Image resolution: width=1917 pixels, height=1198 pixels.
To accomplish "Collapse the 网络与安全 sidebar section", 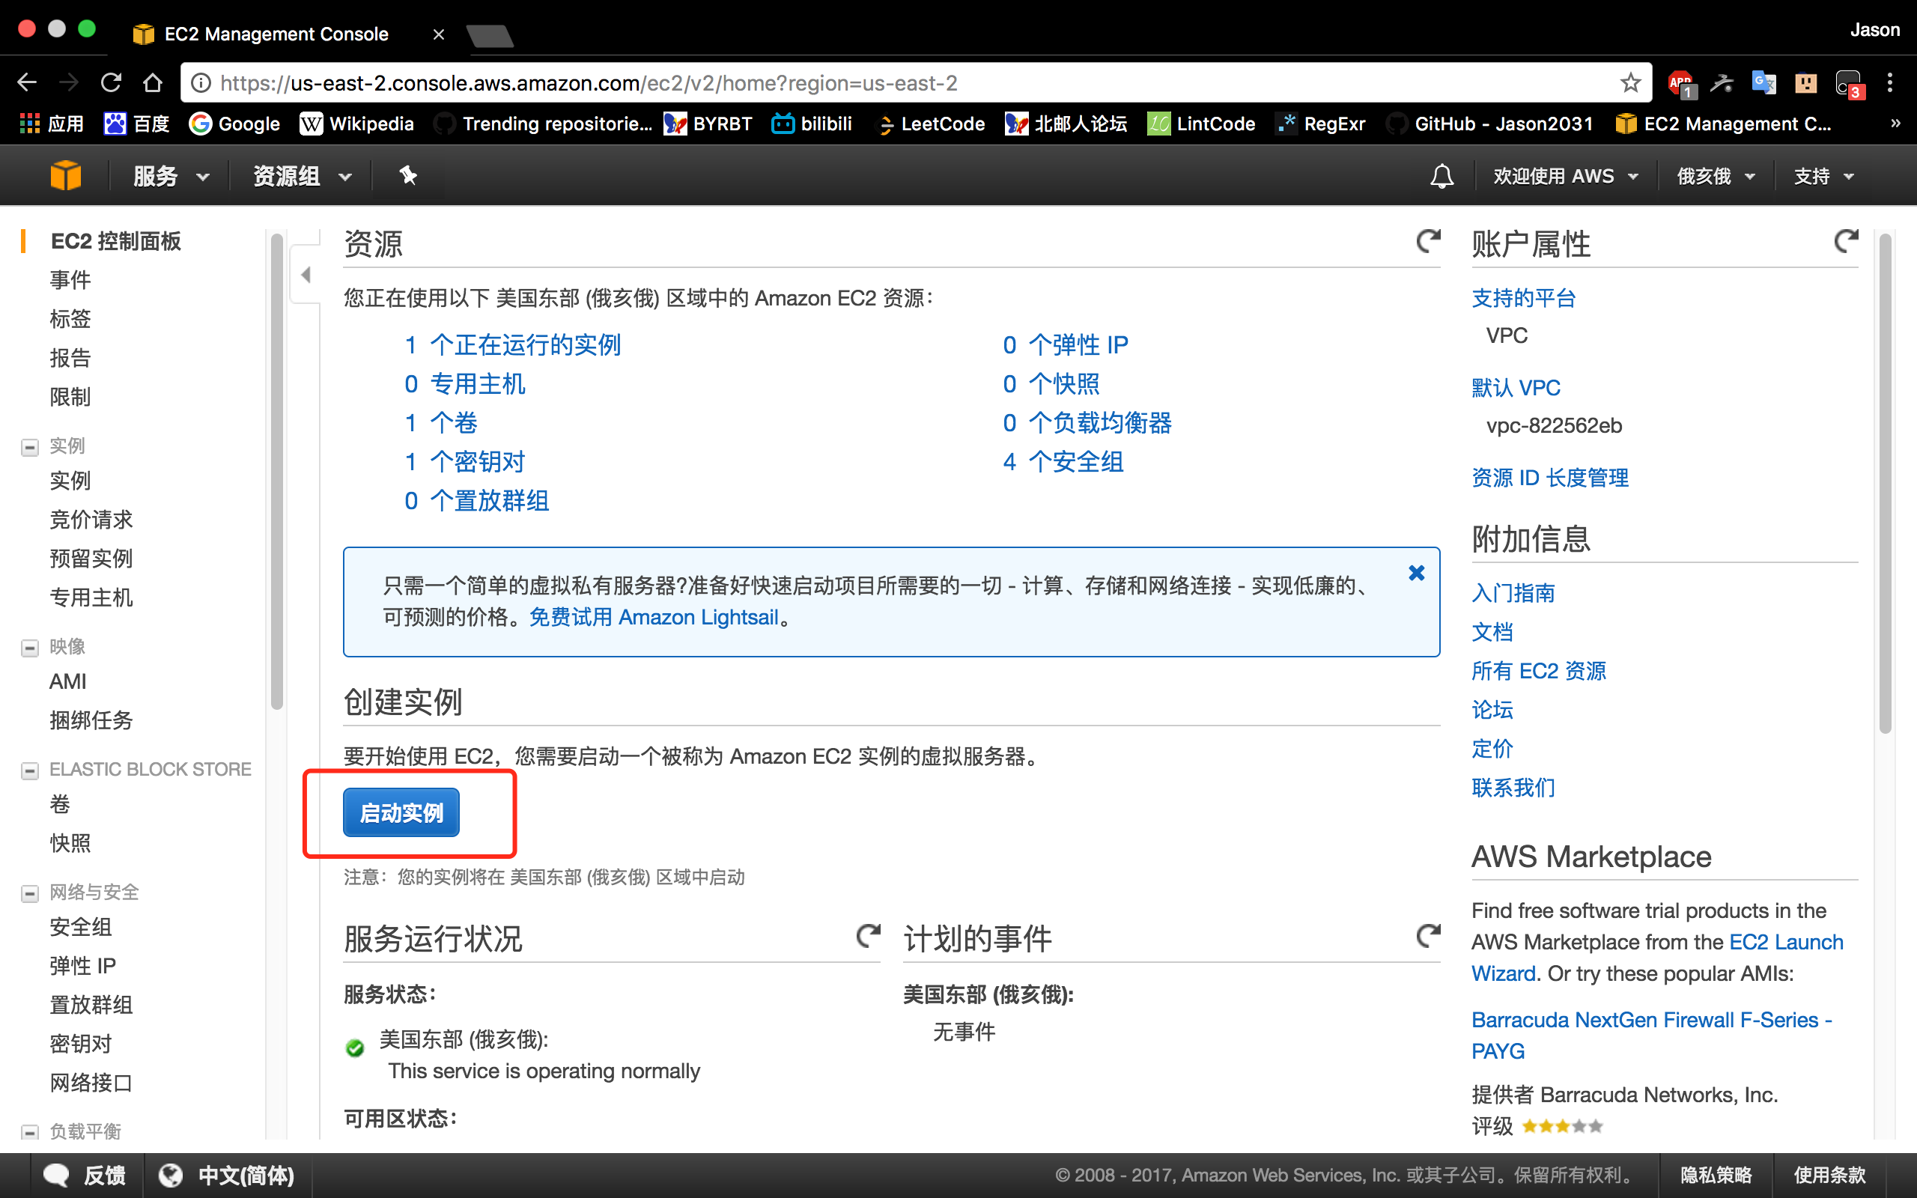I will (30, 894).
